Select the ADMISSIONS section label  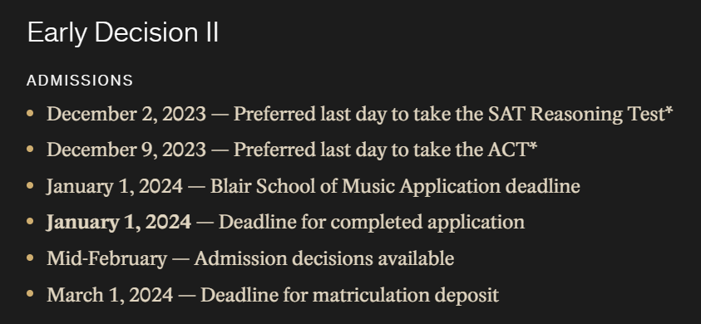click(80, 81)
